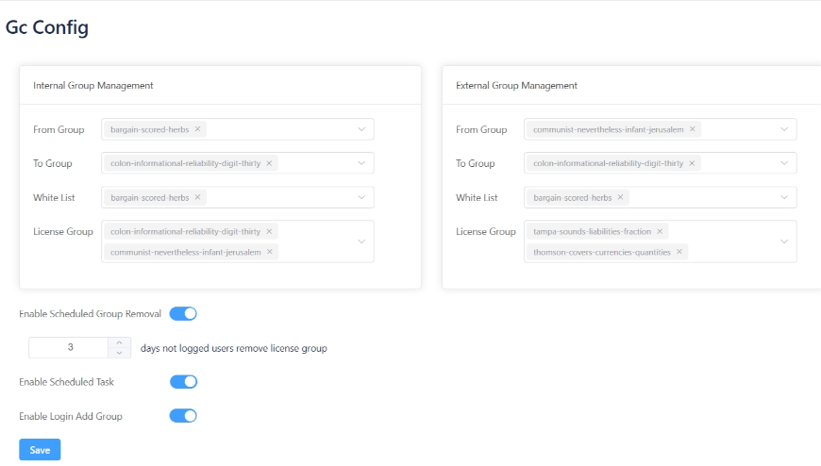Screen dimensions: 821x466
Task: Remove bargain-scored-herbs tag from Internal White List
Action: point(198,197)
